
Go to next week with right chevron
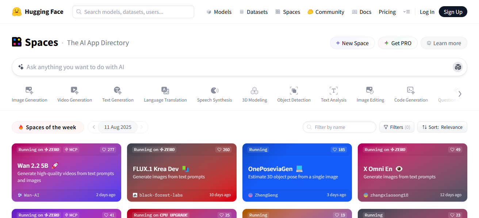(x=142, y=127)
